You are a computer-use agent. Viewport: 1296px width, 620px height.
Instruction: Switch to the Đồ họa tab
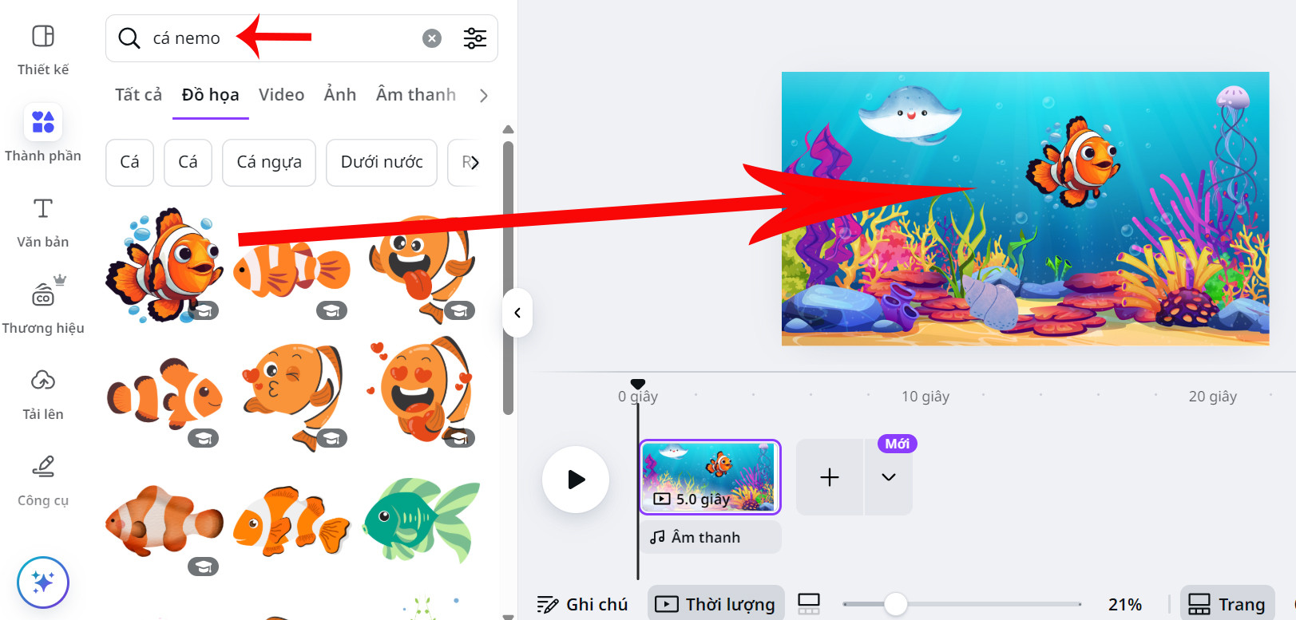(x=210, y=95)
